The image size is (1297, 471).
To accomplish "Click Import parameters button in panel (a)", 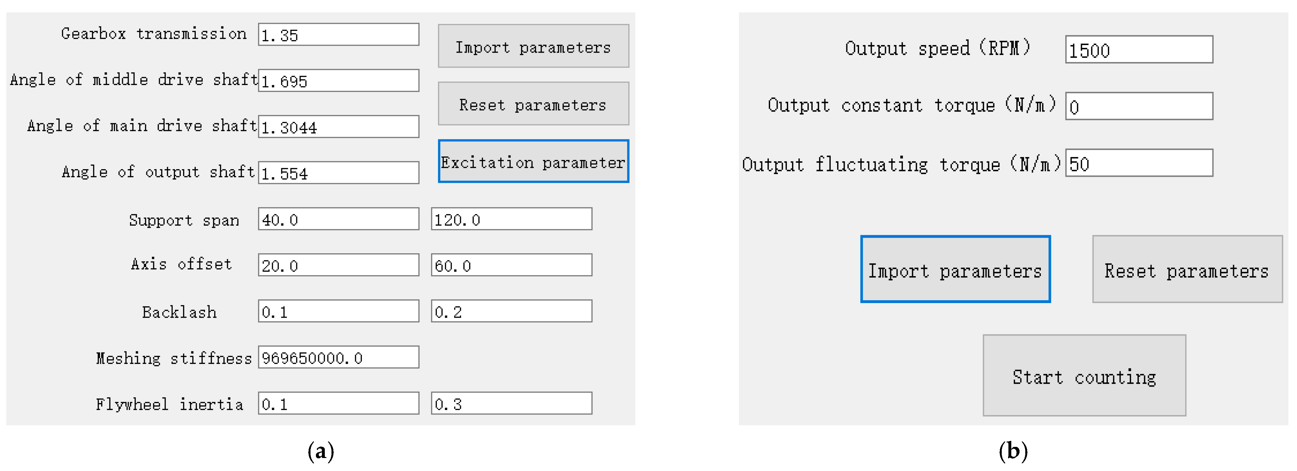I will point(533,46).
